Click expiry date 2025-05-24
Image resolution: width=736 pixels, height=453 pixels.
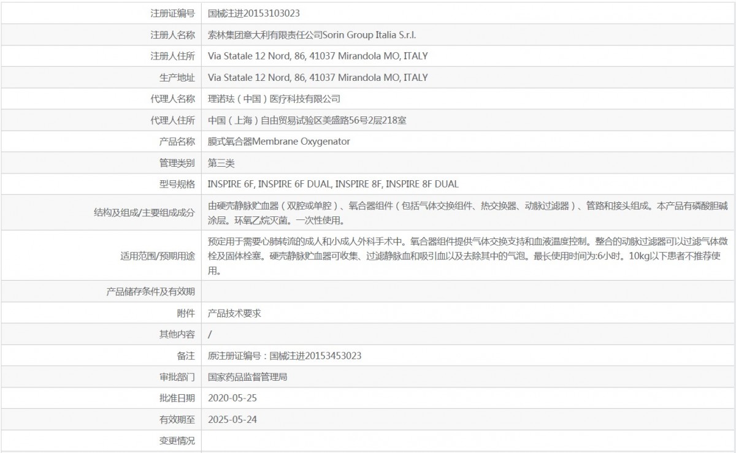tap(232, 419)
